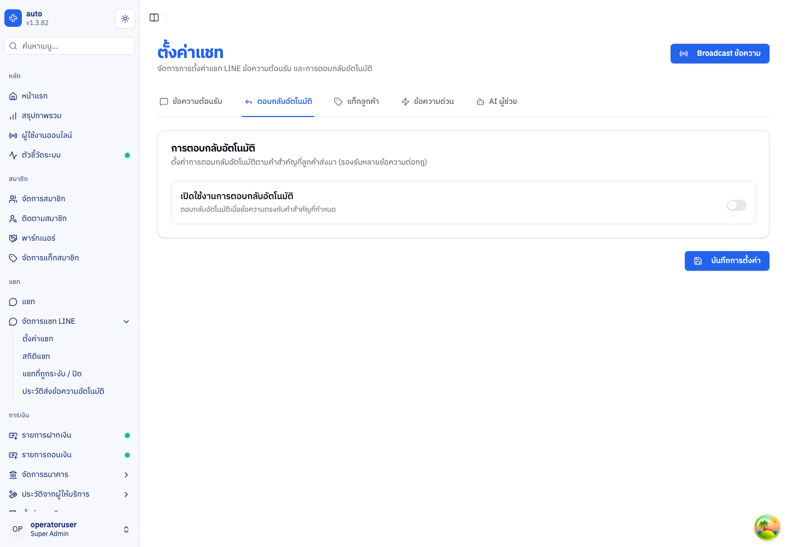The height and width of the screenshot is (547, 787).
Task: Click the ข้อความต้อนรับ message square icon
Action: click(x=163, y=102)
